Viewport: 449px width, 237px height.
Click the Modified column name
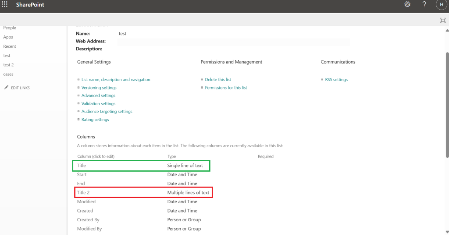pos(86,202)
